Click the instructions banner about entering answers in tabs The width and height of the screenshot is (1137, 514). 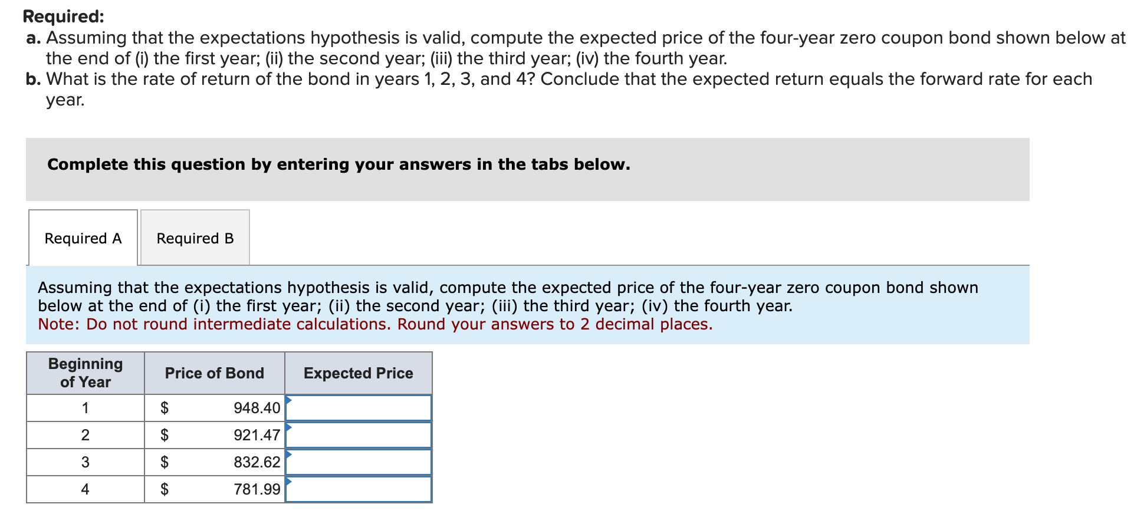pyautogui.click(x=339, y=164)
